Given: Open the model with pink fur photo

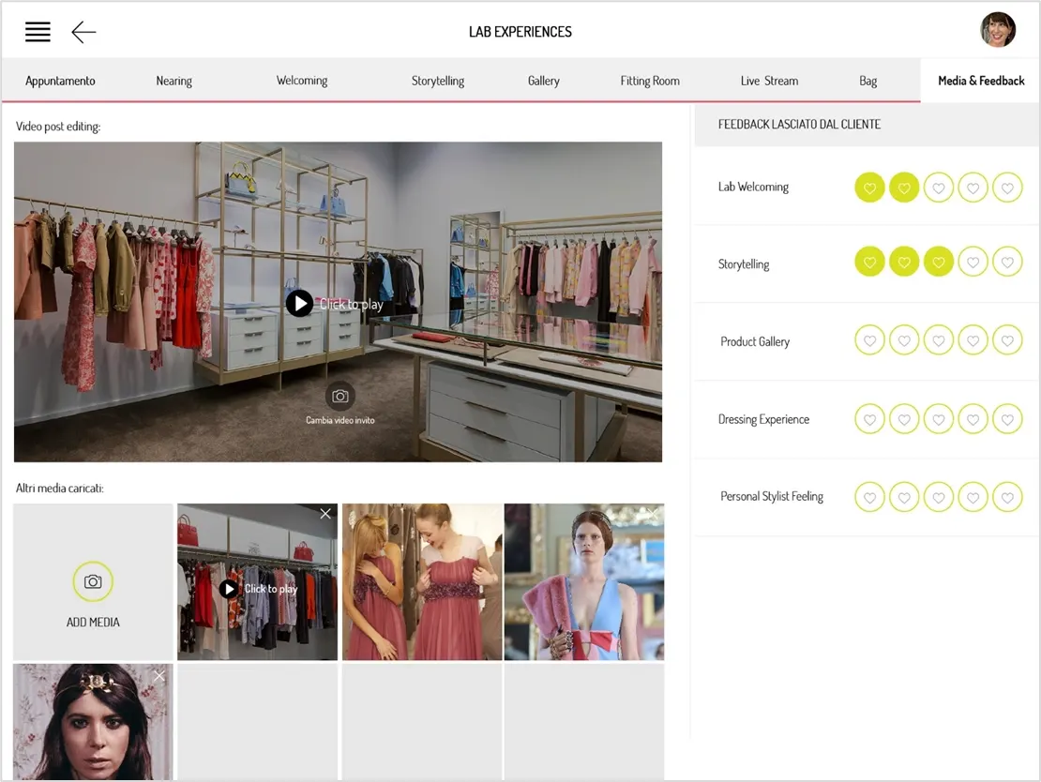Looking at the screenshot, I should coord(584,581).
